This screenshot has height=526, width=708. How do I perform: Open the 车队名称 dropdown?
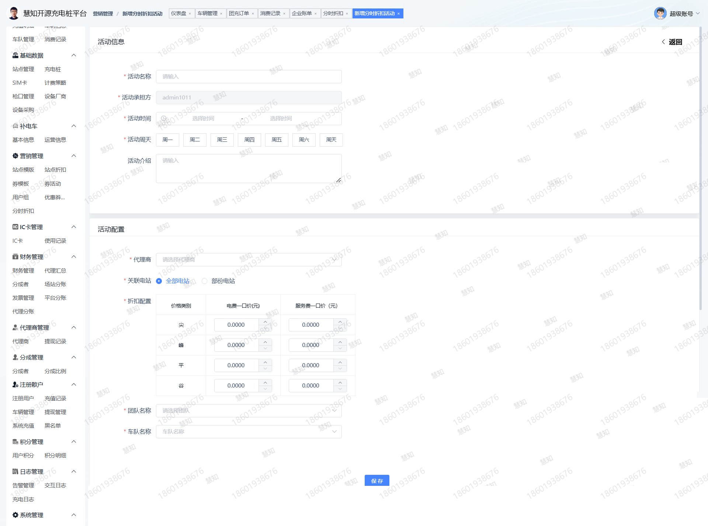[249, 432]
